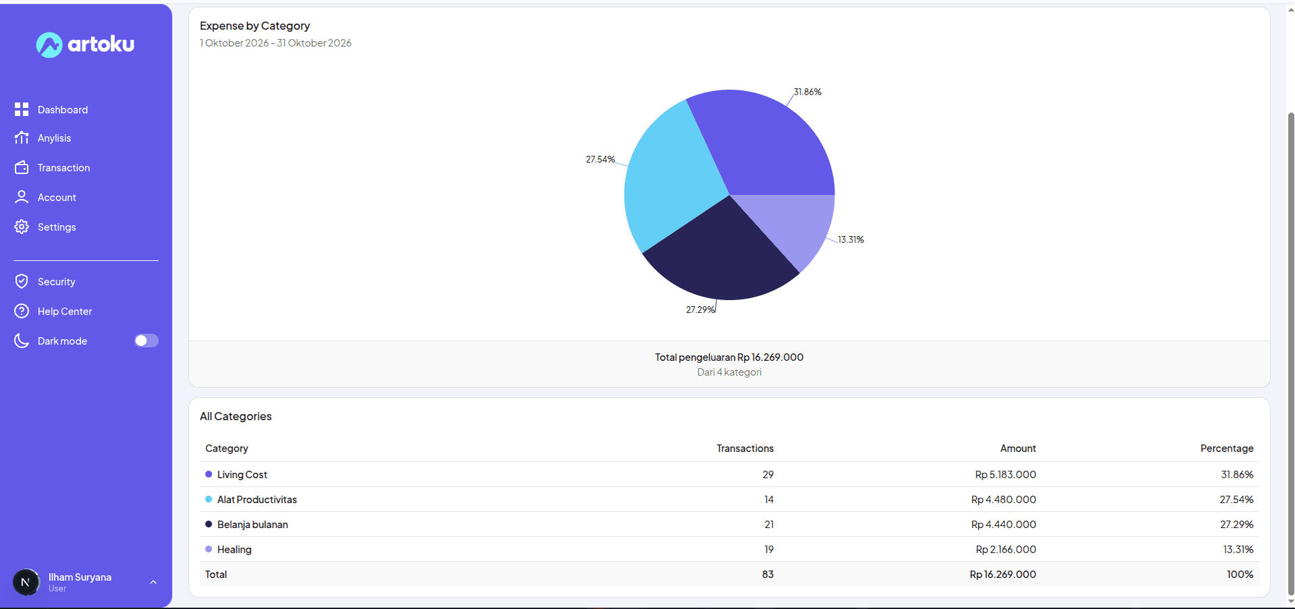Open the Transaction wallet icon
Screen dimensions: 1295x609
pos(22,167)
